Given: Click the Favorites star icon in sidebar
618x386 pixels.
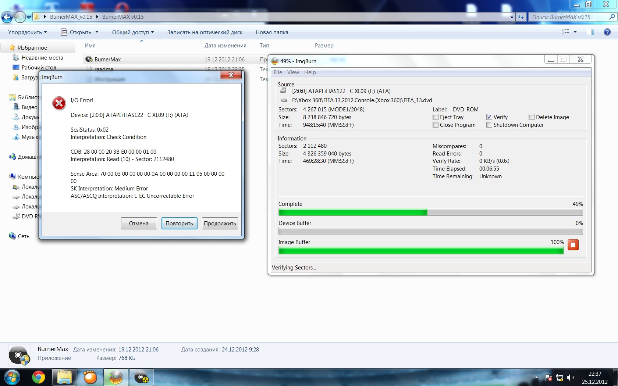Looking at the screenshot, I should click(12, 47).
